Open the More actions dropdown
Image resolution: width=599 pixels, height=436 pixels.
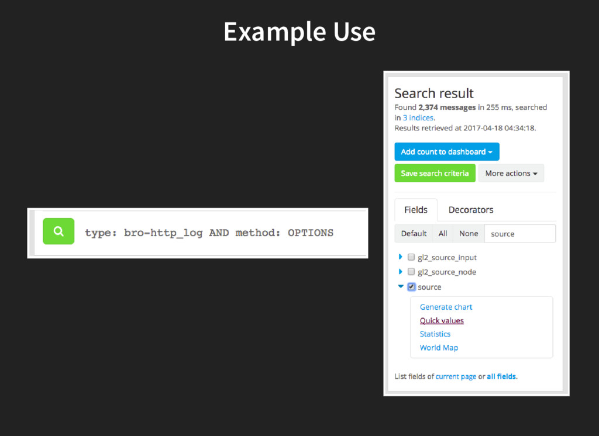coord(511,174)
